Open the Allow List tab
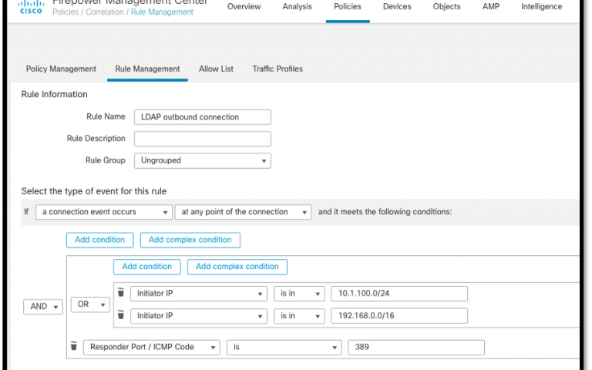 pos(216,69)
